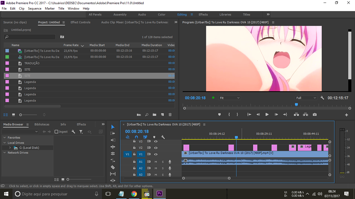Click the Program monitor playhead marker
Screen dimensions: 355x199
(x=296, y=104)
